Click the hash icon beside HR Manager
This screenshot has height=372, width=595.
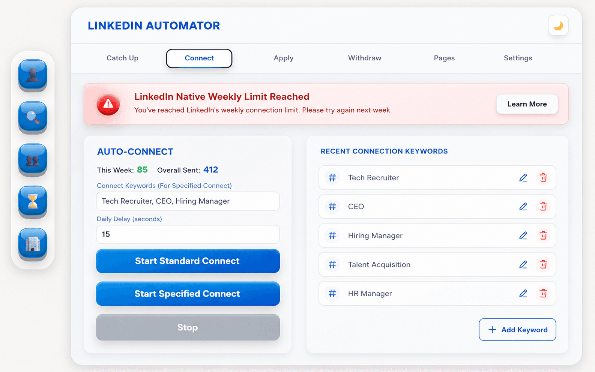pyautogui.click(x=332, y=294)
